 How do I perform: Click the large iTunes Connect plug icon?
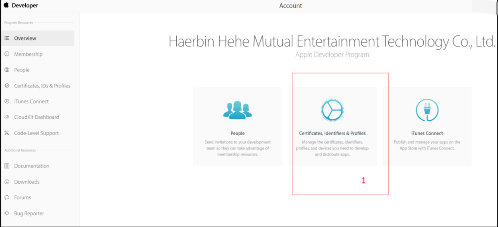pos(427,110)
